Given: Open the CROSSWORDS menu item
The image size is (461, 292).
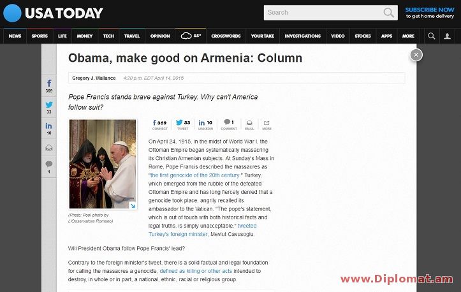Looking at the screenshot, I should click(x=226, y=36).
